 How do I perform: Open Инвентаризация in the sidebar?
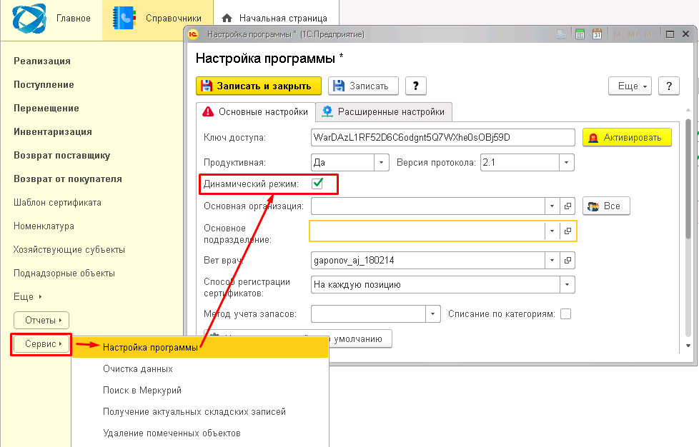coord(53,132)
